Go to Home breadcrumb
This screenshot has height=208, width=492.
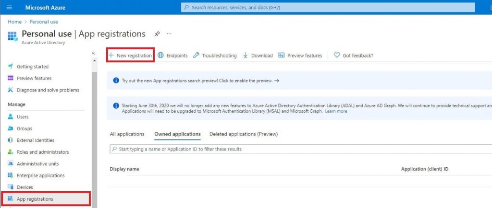coord(15,22)
